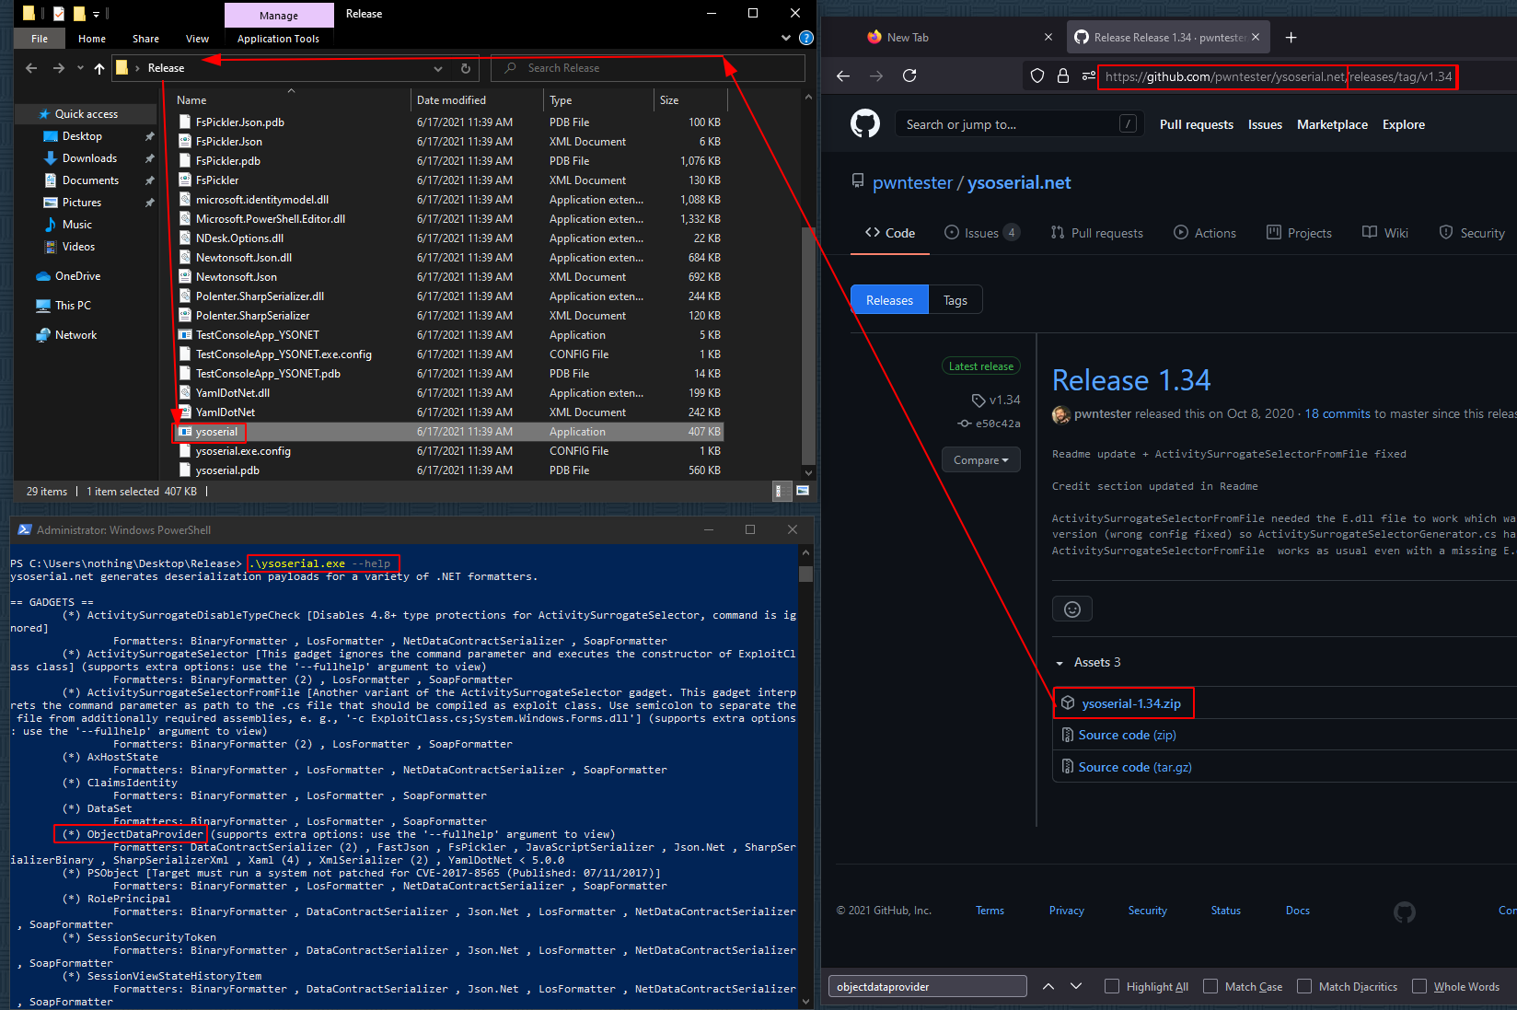Collapse the Assets 3 section
Viewport: 1517px width, 1010px height.
click(1087, 662)
